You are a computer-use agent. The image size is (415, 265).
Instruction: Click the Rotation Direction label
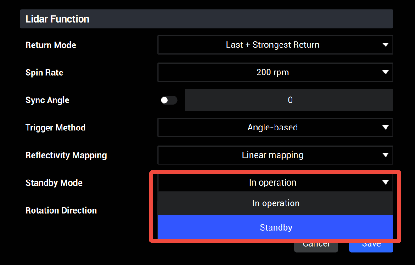tap(61, 210)
